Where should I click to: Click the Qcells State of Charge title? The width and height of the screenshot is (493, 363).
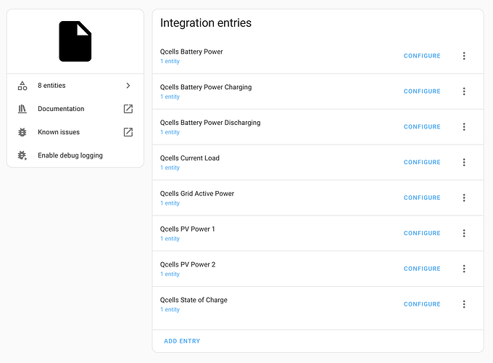coord(194,300)
